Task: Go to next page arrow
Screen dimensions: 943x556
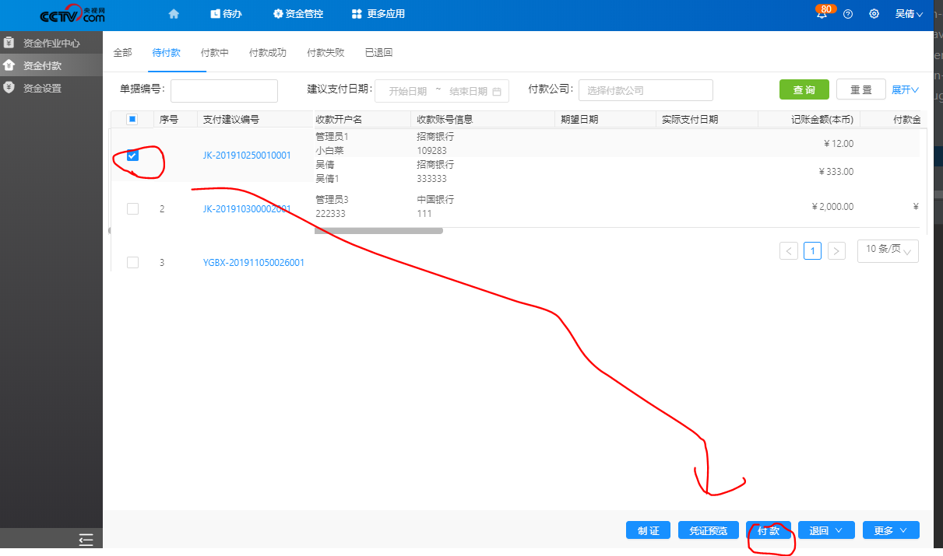Action: coord(837,251)
